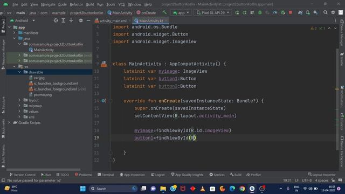Select car.jpg in drawable folder

pyautogui.click(x=37, y=78)
